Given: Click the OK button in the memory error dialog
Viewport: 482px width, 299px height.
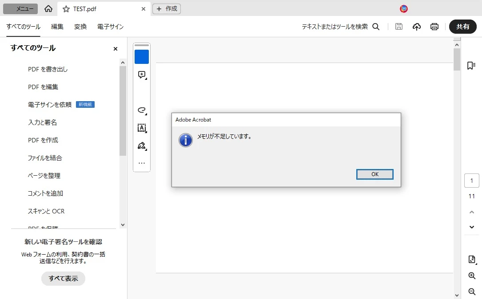Looking at the screenshot, I should (375, 174).
